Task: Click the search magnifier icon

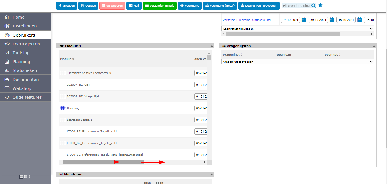Action: click(x=313, y=6)
